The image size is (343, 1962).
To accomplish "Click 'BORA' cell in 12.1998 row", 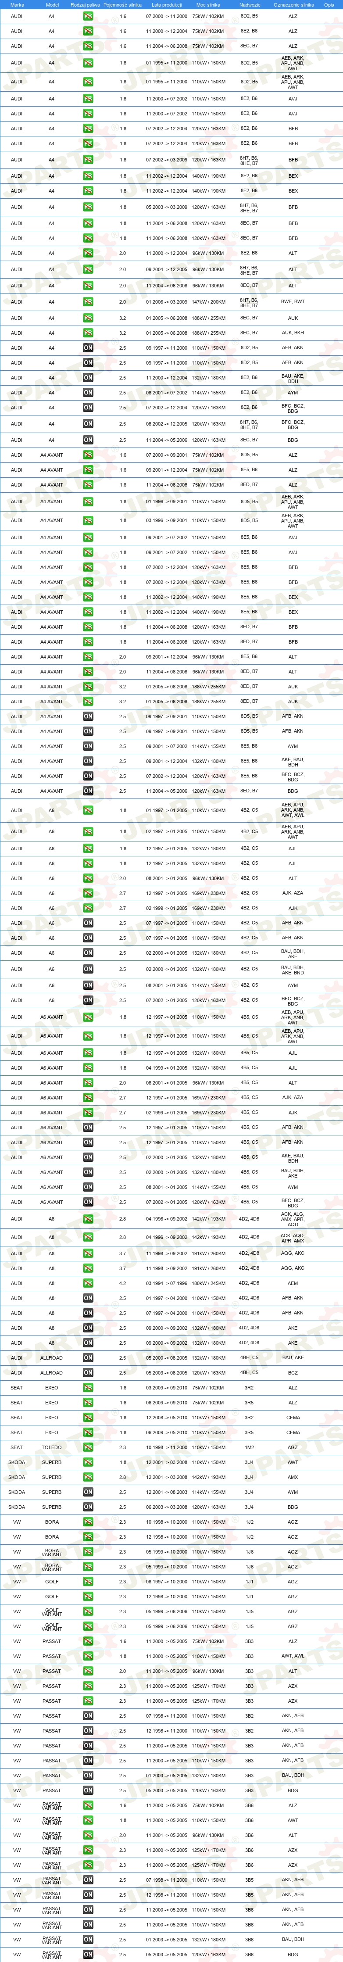I will point(52,1537).
